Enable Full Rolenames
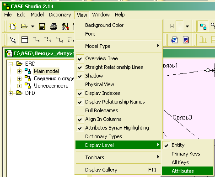This screenshot has width=215, height=177. 118,110
